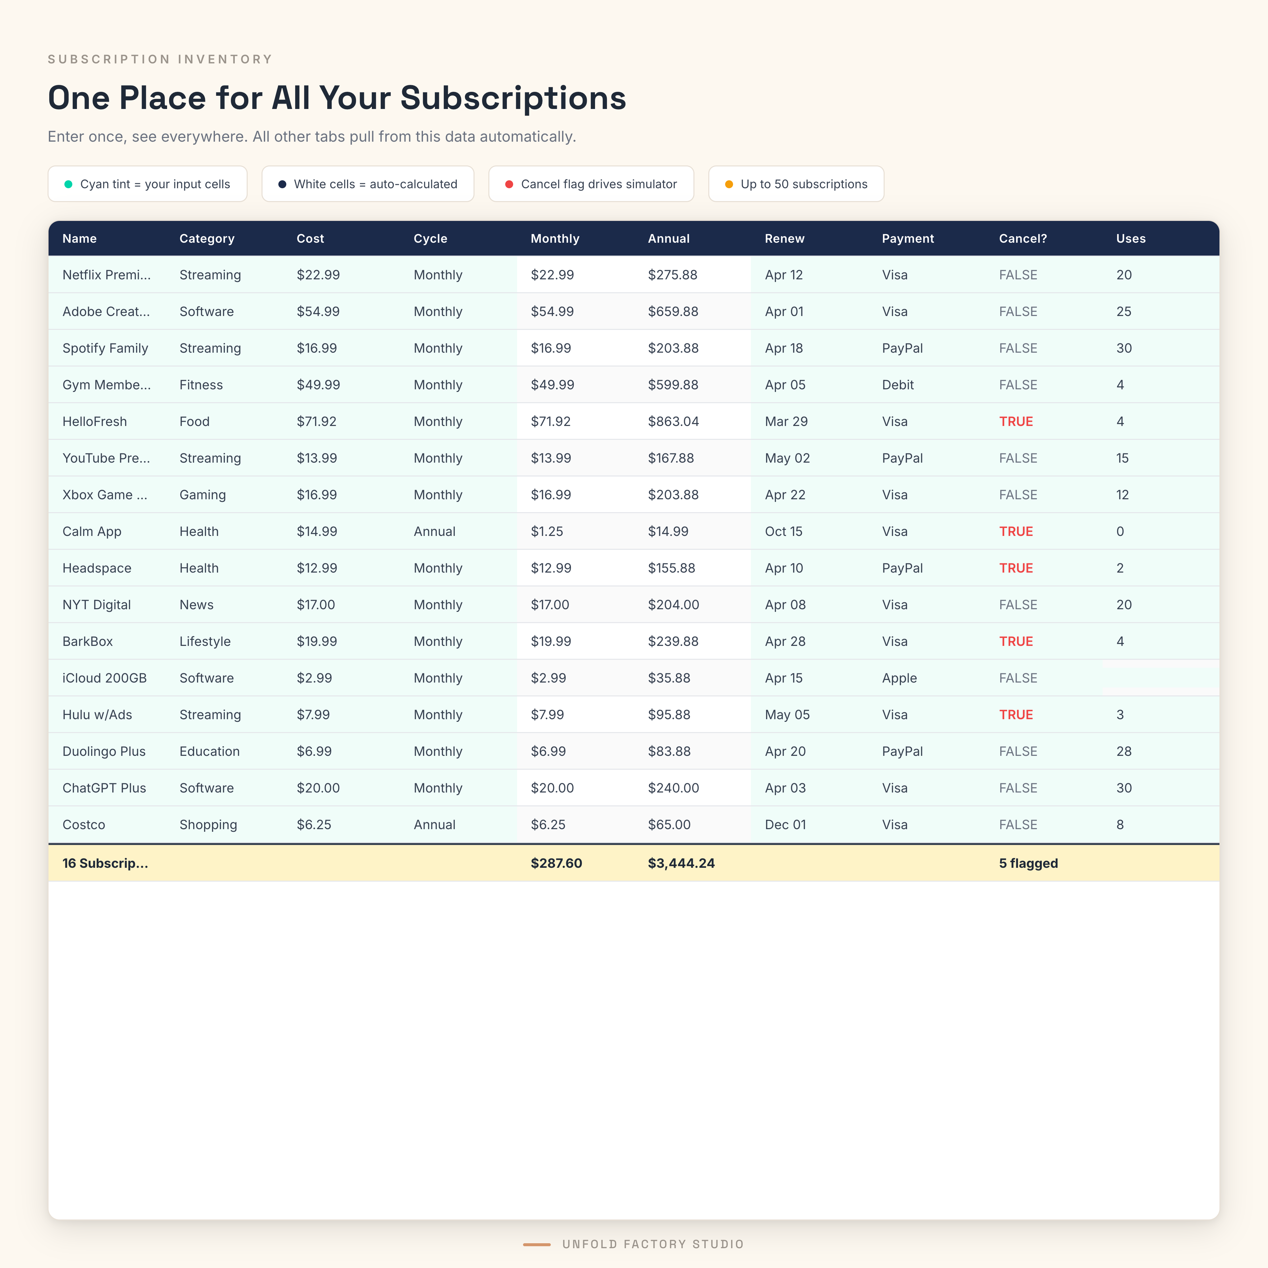The image size is (1268, 1268).
Task: Select the Spotify Family name cell
Action: coord(105,348)
